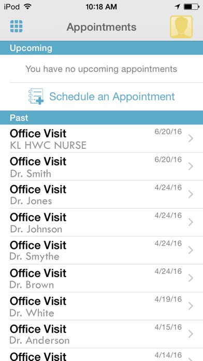
Task: Open Dr. White office visit
Action: tap(102, 306)
